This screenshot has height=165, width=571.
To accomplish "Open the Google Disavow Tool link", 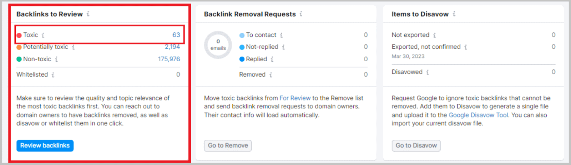I will [479, 115].
